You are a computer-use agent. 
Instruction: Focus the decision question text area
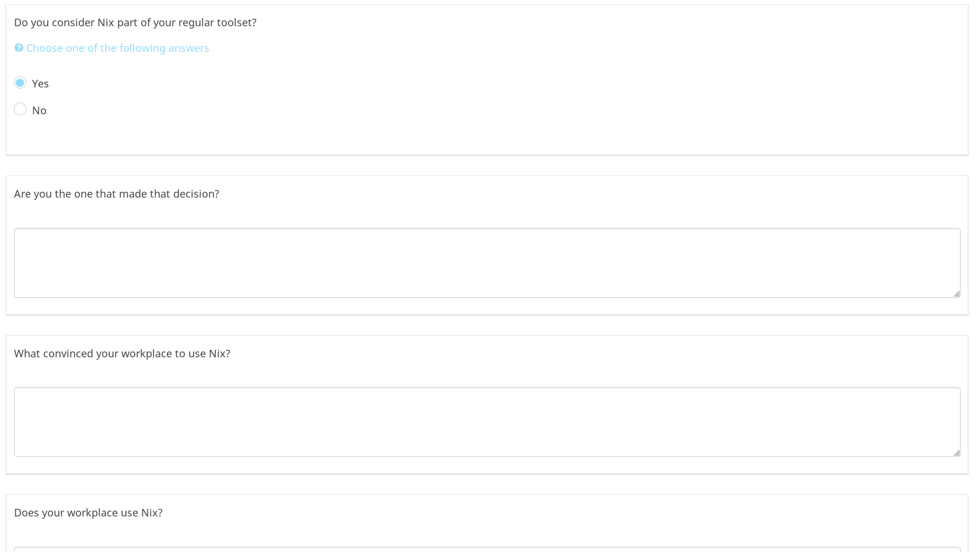[486, 263]
